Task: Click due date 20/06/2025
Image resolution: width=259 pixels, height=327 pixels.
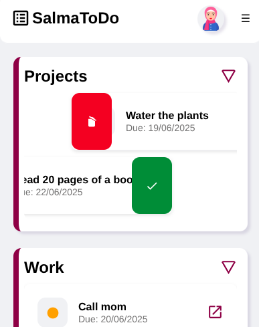Action: pyautogui.click(x=113, y=319)
